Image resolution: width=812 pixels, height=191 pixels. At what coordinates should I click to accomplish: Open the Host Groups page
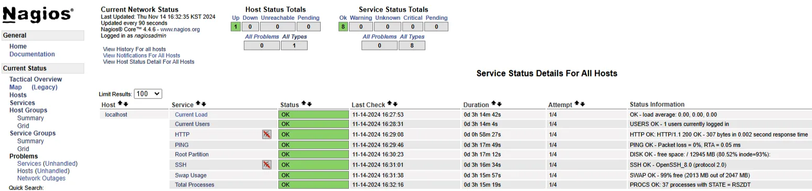[x=28, y=110]
